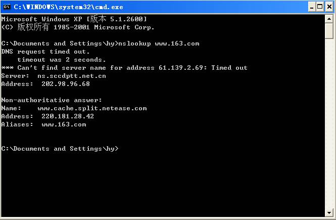
Task: Maximize the command prompt window
Action: 320,7
